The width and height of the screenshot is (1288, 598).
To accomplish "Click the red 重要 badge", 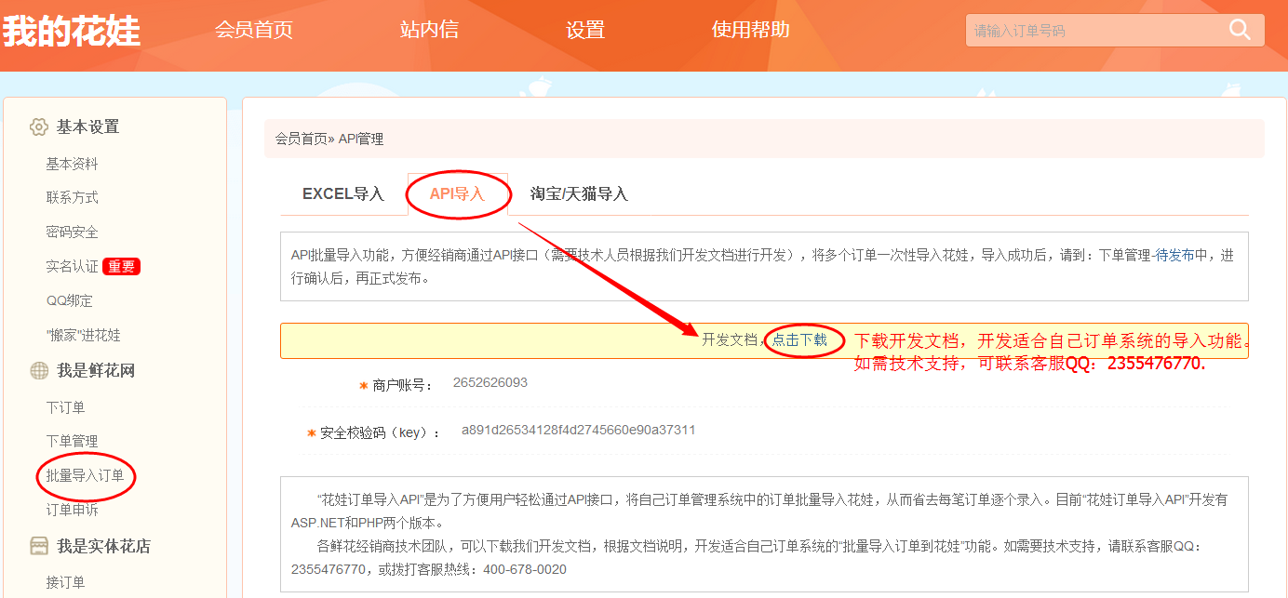I will pos(121,266).
